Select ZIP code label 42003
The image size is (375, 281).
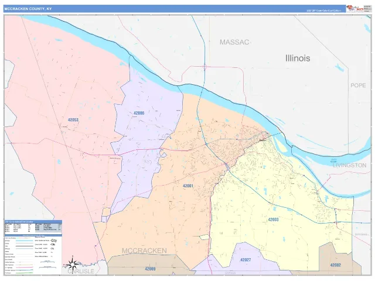click(x=273, y=220)
